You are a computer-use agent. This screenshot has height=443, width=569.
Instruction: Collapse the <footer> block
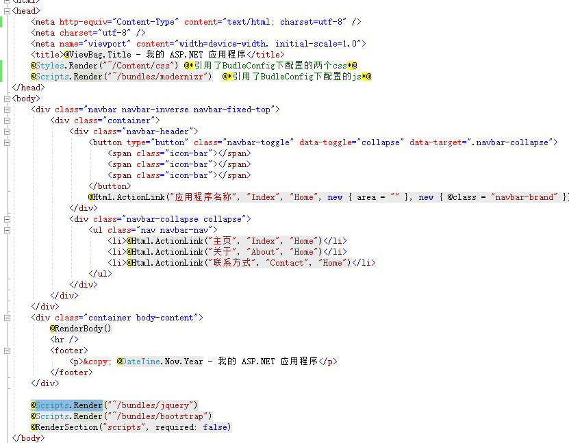[7, 351]
